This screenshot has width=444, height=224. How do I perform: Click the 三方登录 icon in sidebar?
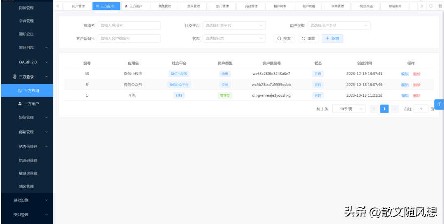pos(15,77)
